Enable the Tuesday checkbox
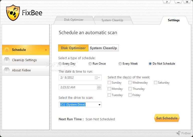193x137 pixels. click(109, 95)
